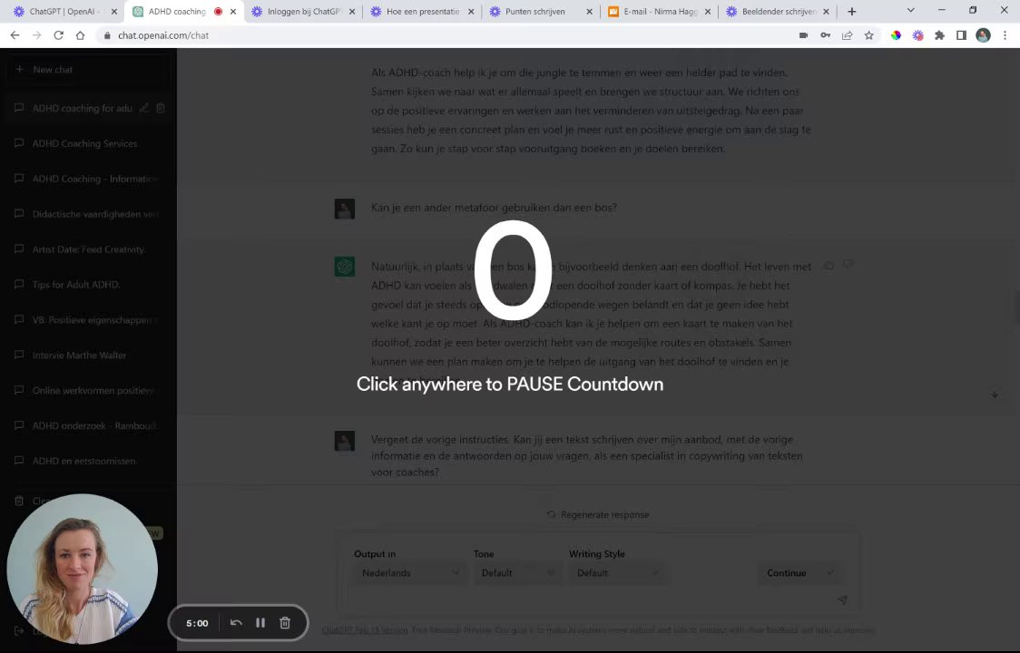Expand the Continue button dropdown
Screen dimensions: 1020x653
830,573
